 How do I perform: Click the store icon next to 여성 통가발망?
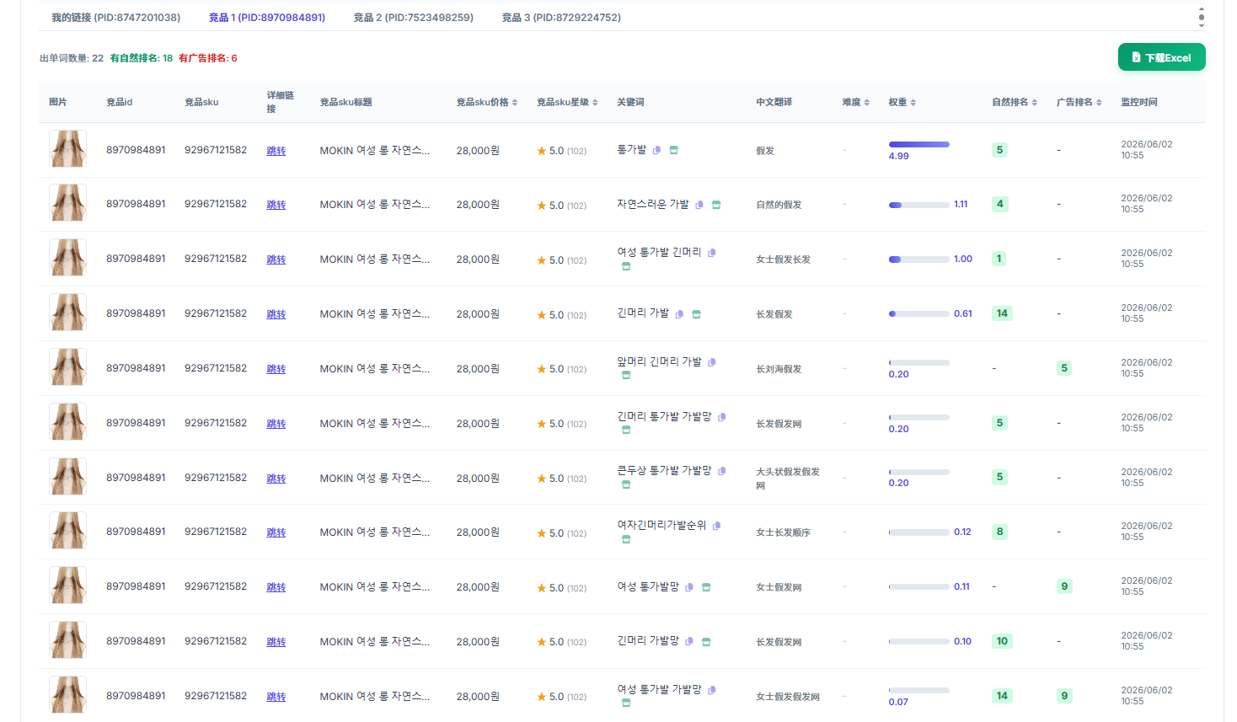[x=706, y=587]
